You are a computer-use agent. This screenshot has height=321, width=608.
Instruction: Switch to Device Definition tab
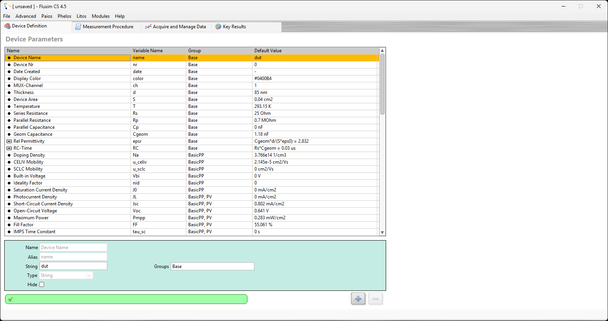click(x=36, y=26)
